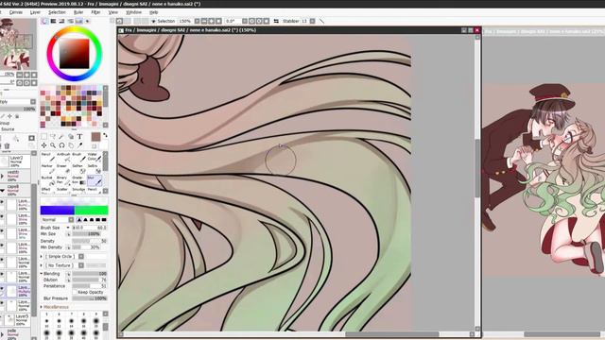605x340 pixels.
Task: Collapse the capelli layer folder
Action: (2, 190)
